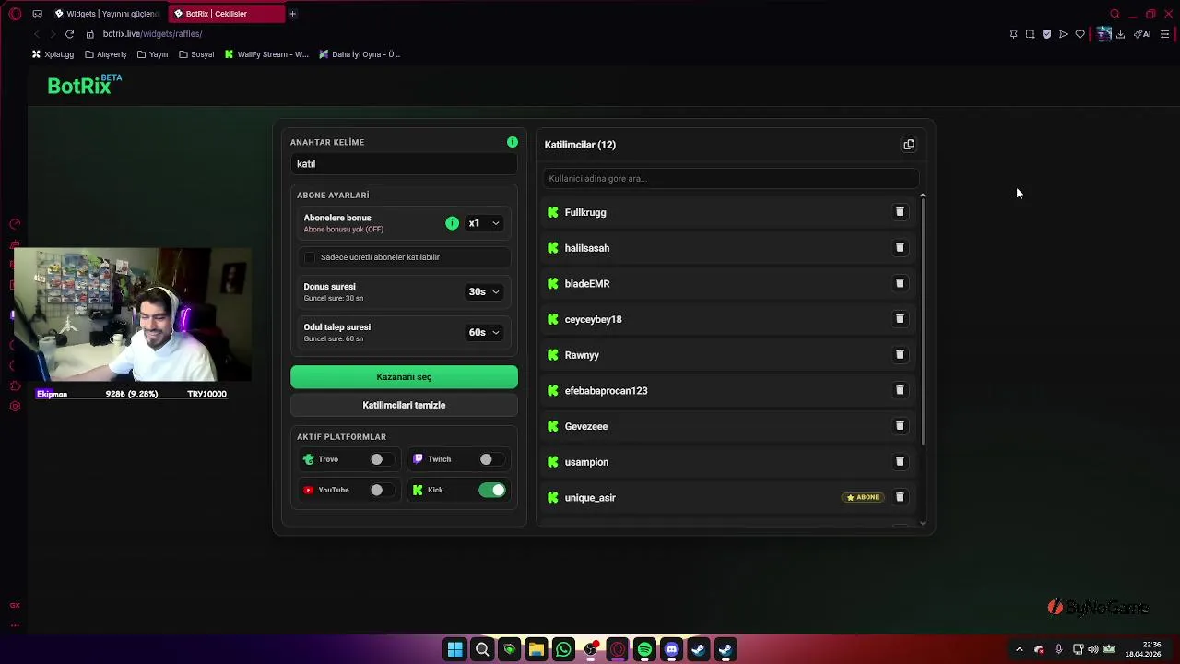Image resolution: width=1180 pixels, height=664 pixels.
Task: Open the Xplat.gg bookmark
Action: tap(53, 54)
